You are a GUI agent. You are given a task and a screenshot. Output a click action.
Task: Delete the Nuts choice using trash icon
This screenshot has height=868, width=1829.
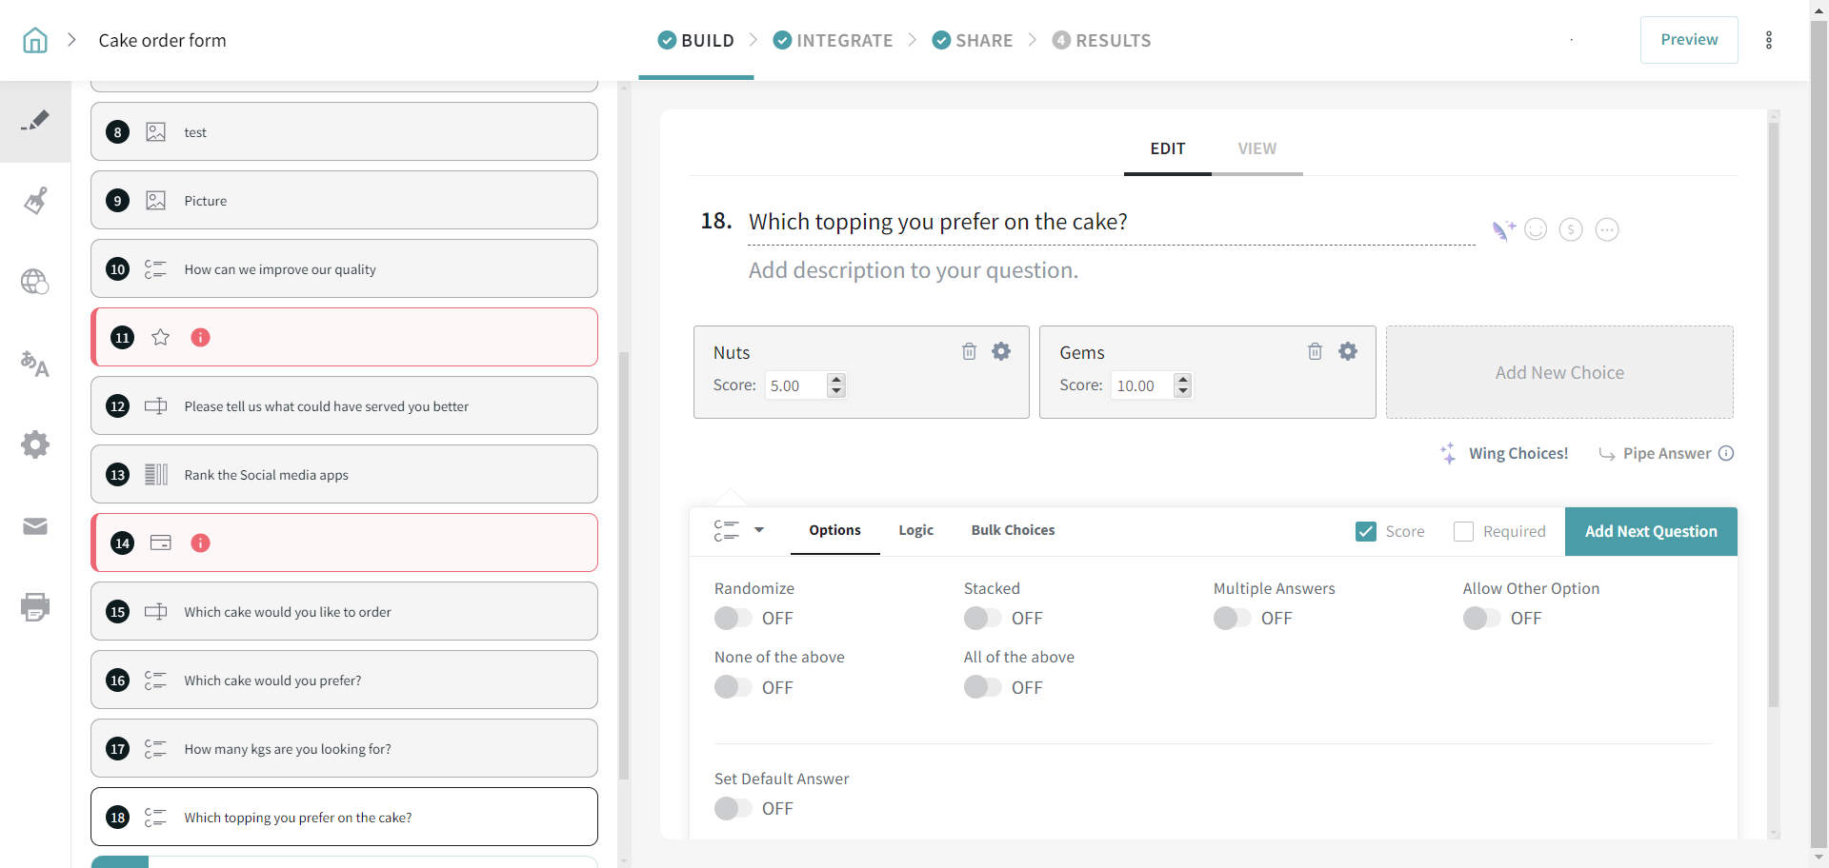click(x=969, y=351)
